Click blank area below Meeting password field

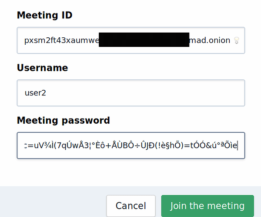[x=130, y=171]
